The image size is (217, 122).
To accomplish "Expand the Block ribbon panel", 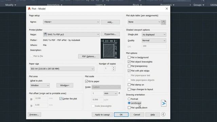I will (137, 5).
